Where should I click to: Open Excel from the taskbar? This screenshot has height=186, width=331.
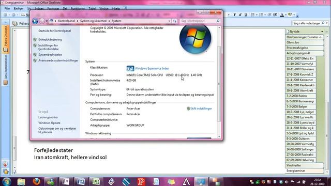coord(96,181)
